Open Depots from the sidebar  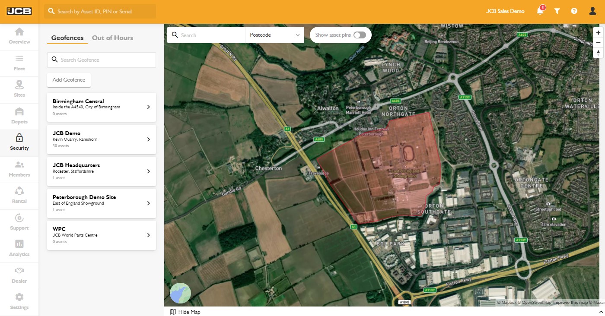pos(19,116)
